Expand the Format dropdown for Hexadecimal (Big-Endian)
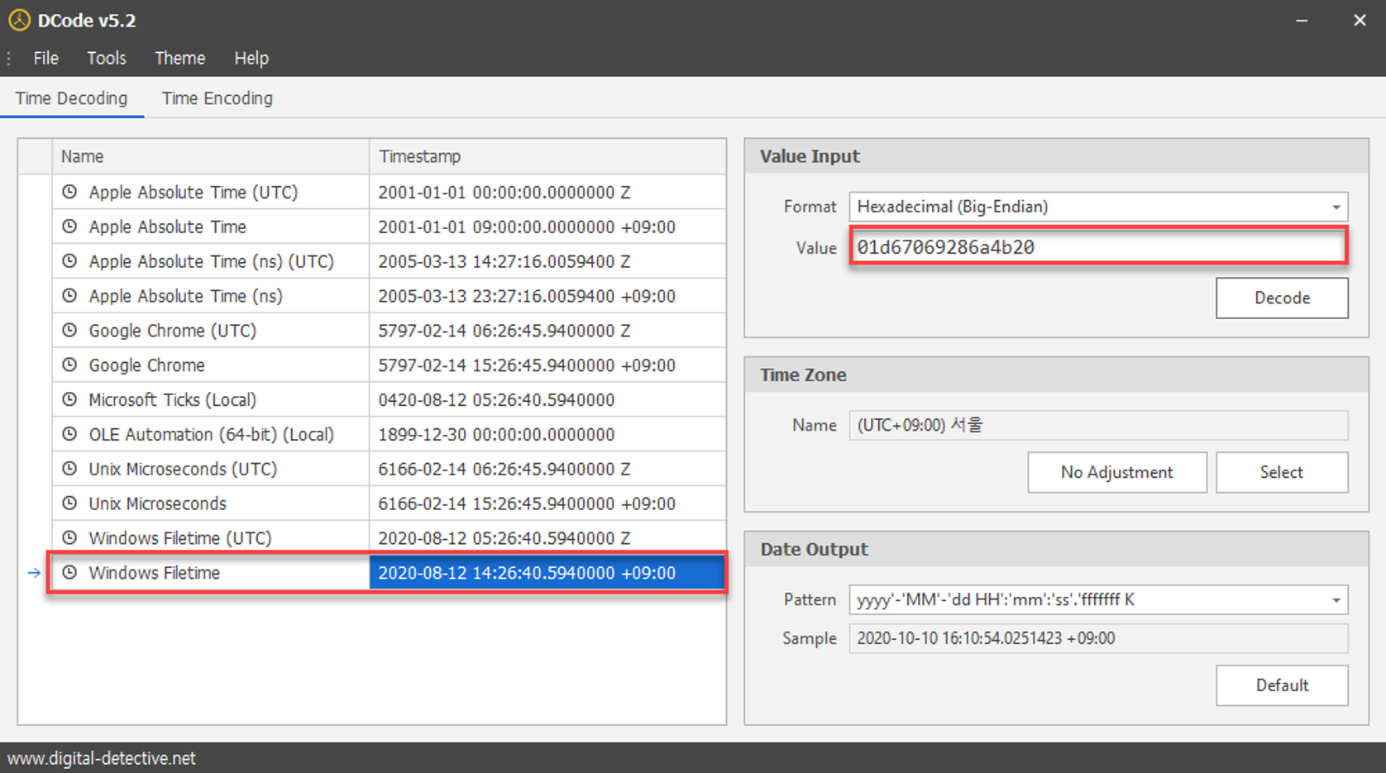 pos(1336,207)
